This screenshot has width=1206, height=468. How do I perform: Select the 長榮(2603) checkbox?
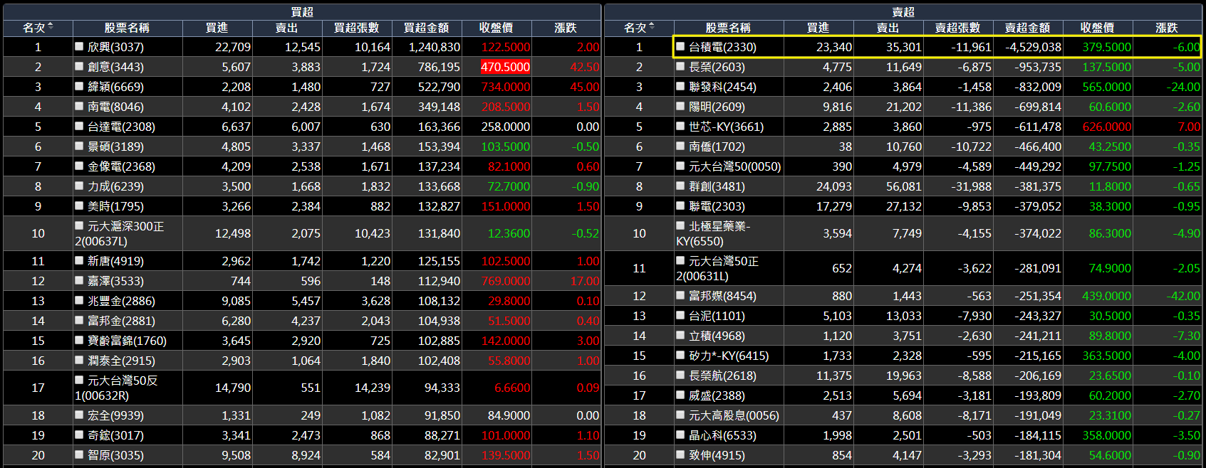(681, 66)
